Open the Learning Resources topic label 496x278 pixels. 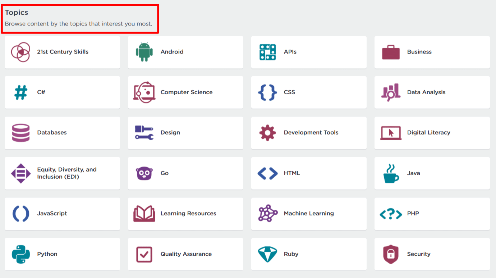tap(188, 213)
